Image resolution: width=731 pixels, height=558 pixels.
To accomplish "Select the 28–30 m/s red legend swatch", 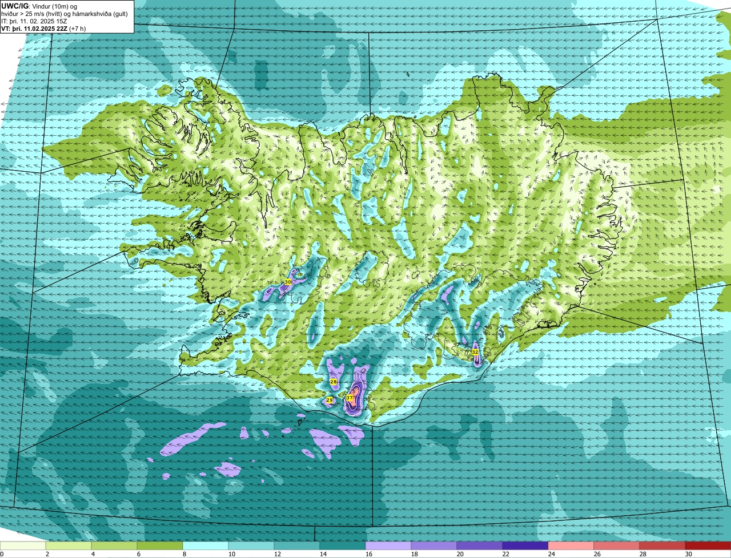I will 662,545.
